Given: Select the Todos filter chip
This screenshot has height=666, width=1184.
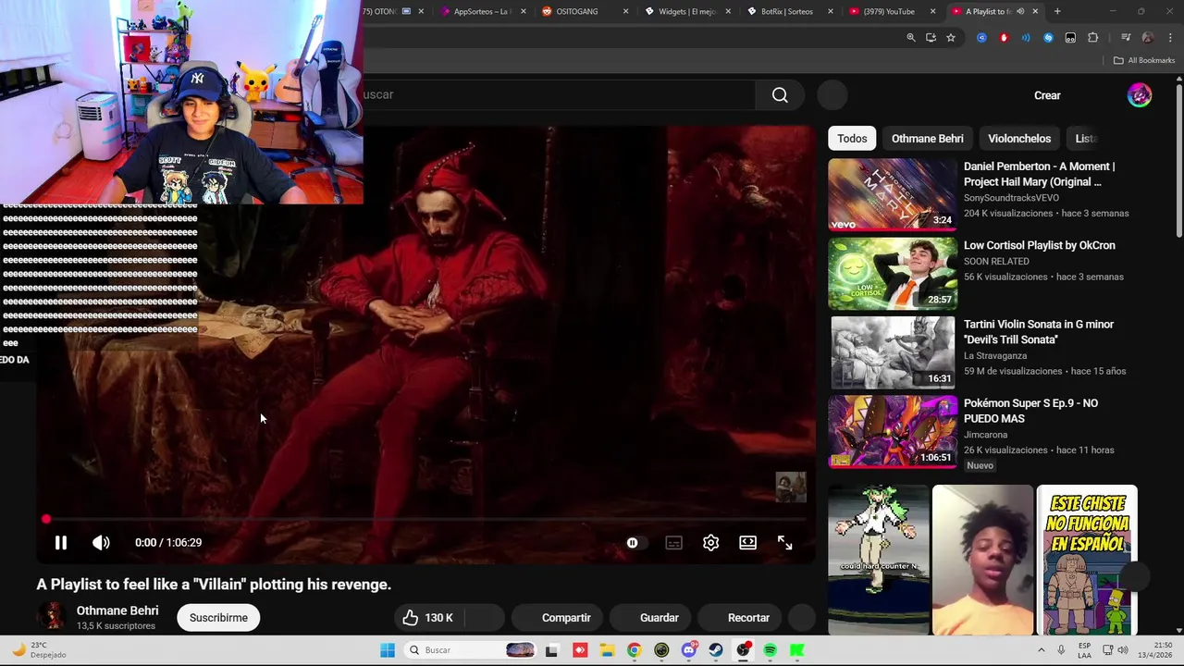Looking at the screenshot, I should pyautogui.click(x=852, y=139).
